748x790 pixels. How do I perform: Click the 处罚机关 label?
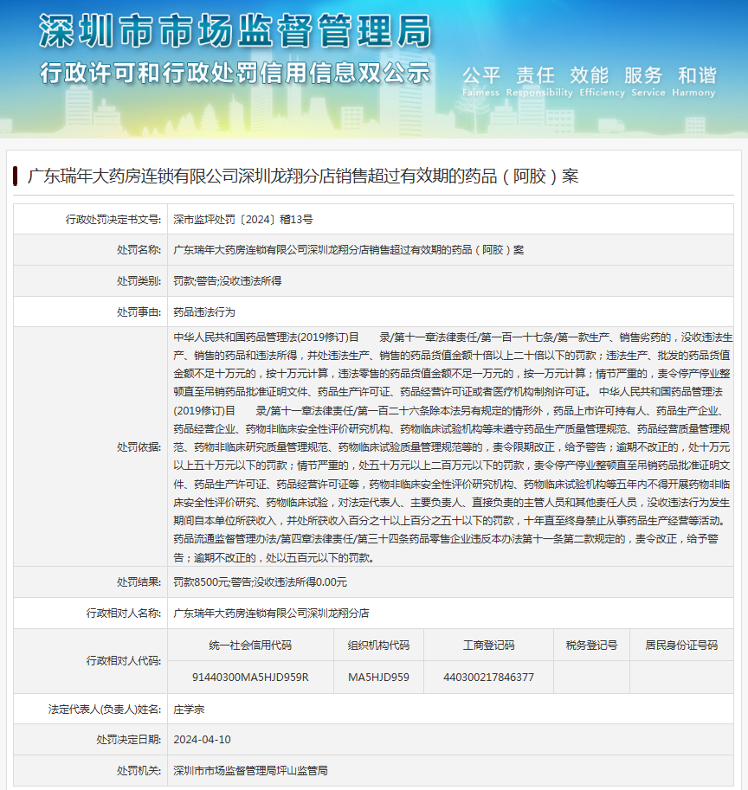pyautogui.click(x=139, y=770)
